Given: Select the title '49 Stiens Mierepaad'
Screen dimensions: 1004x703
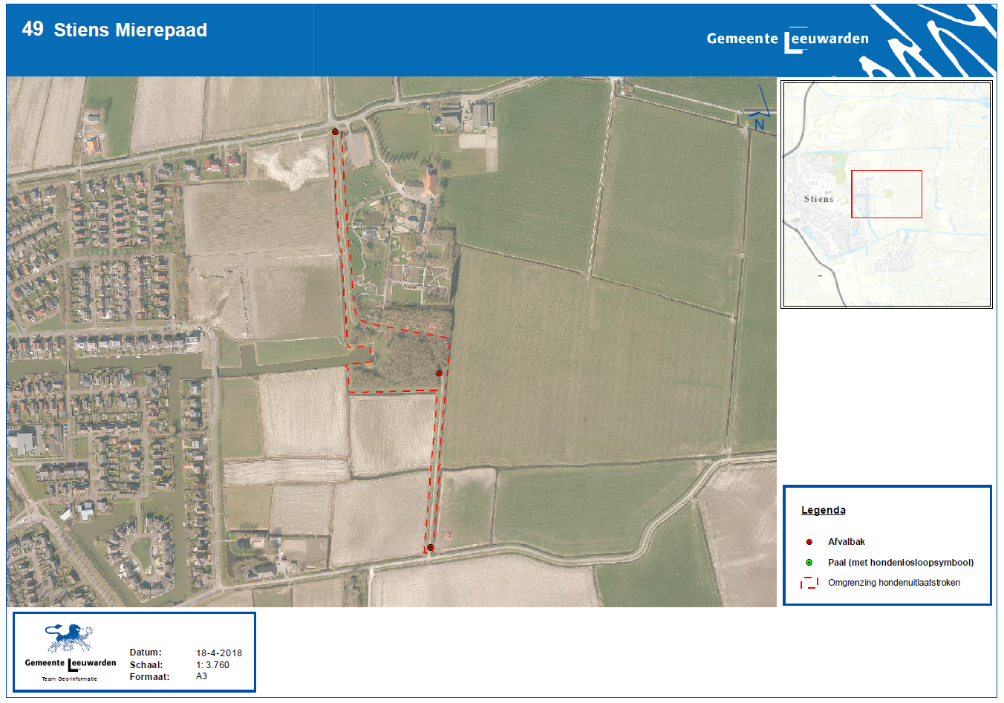Looking at the screenshot, I should pos(115,30).
